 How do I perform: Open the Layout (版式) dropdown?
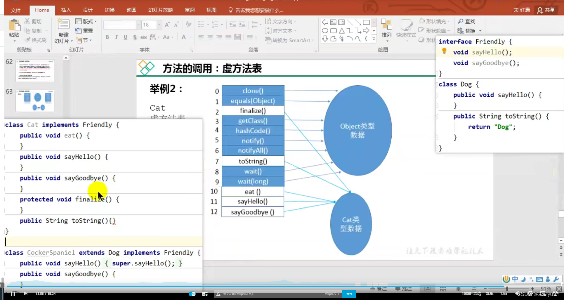[86, 21]
